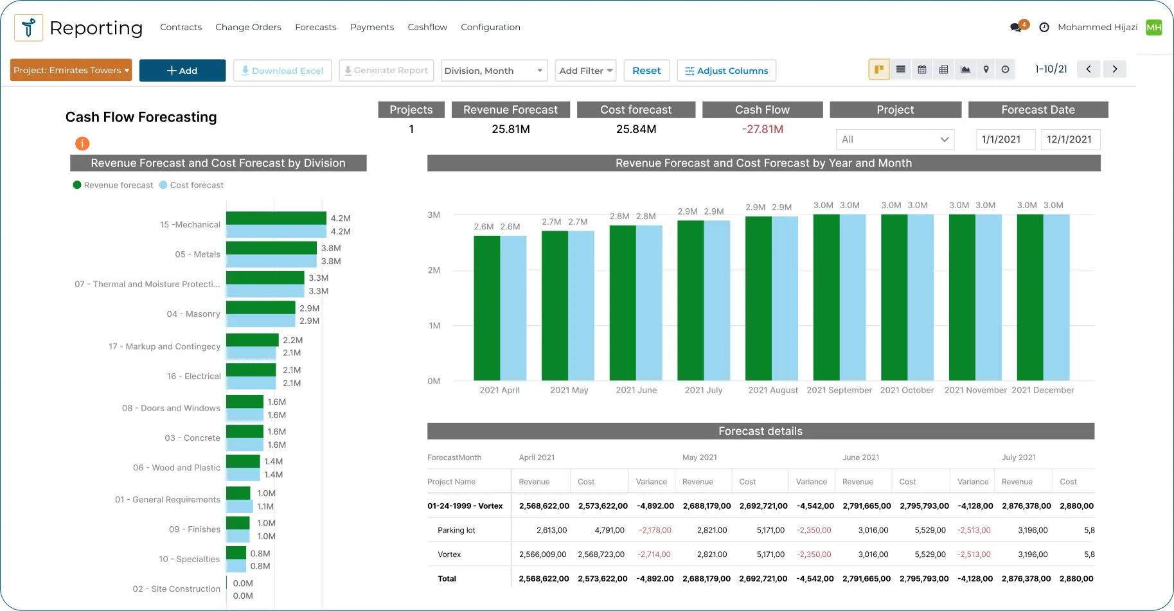Viewport: 1174px width, 611px height.
Task: Open the Add Filter dropdown
Action: click(585, 71)
